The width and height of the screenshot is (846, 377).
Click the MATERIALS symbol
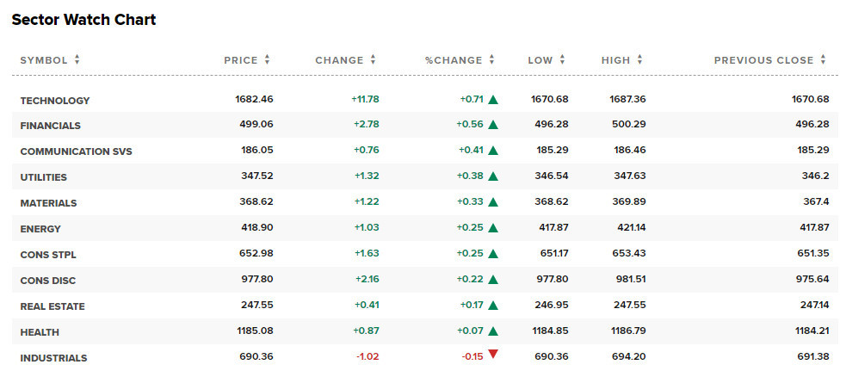coord(48,203)
